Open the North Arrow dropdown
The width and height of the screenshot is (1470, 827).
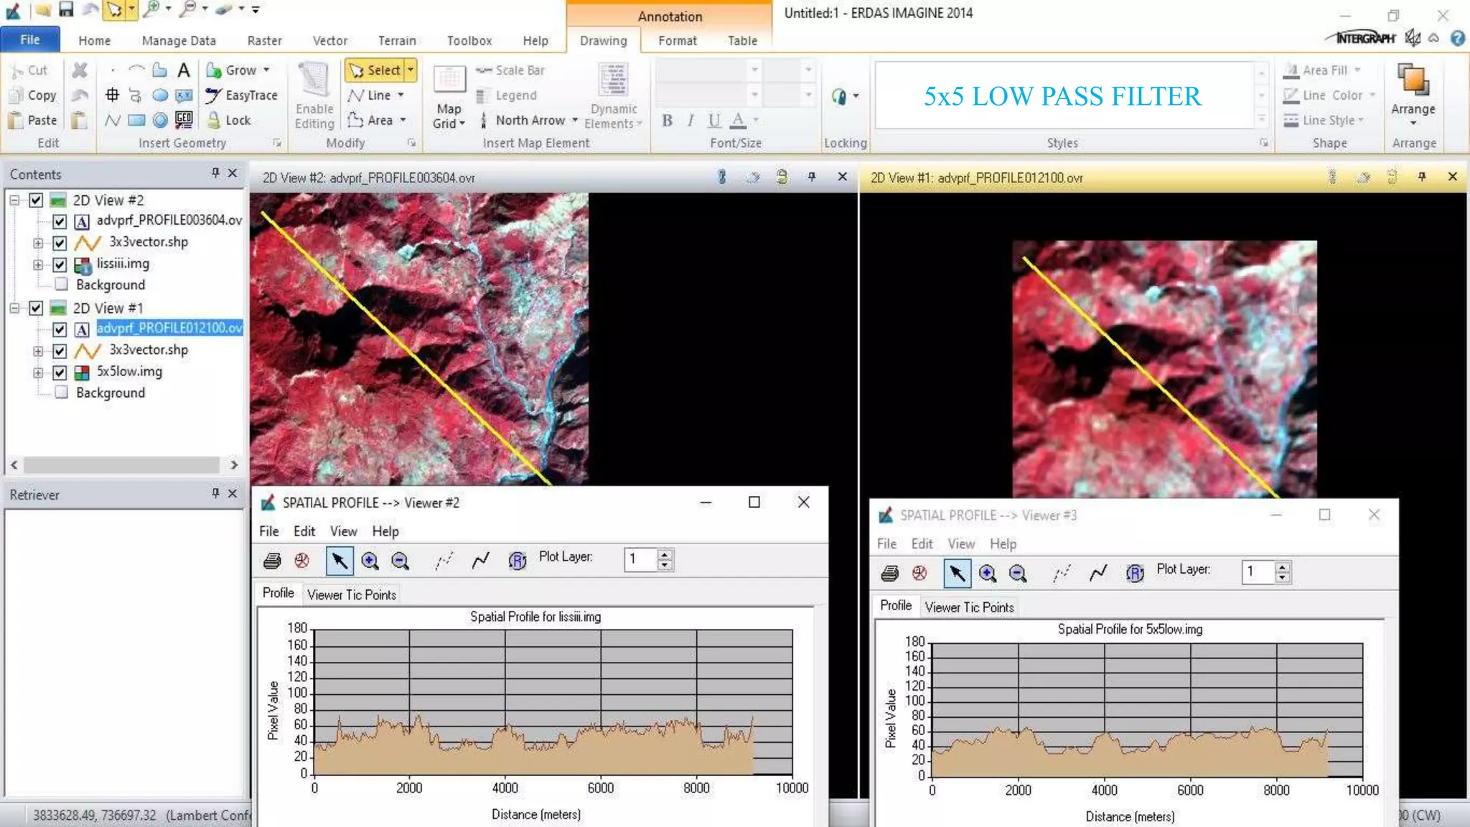pyautogui.click(x=575, y=121)
